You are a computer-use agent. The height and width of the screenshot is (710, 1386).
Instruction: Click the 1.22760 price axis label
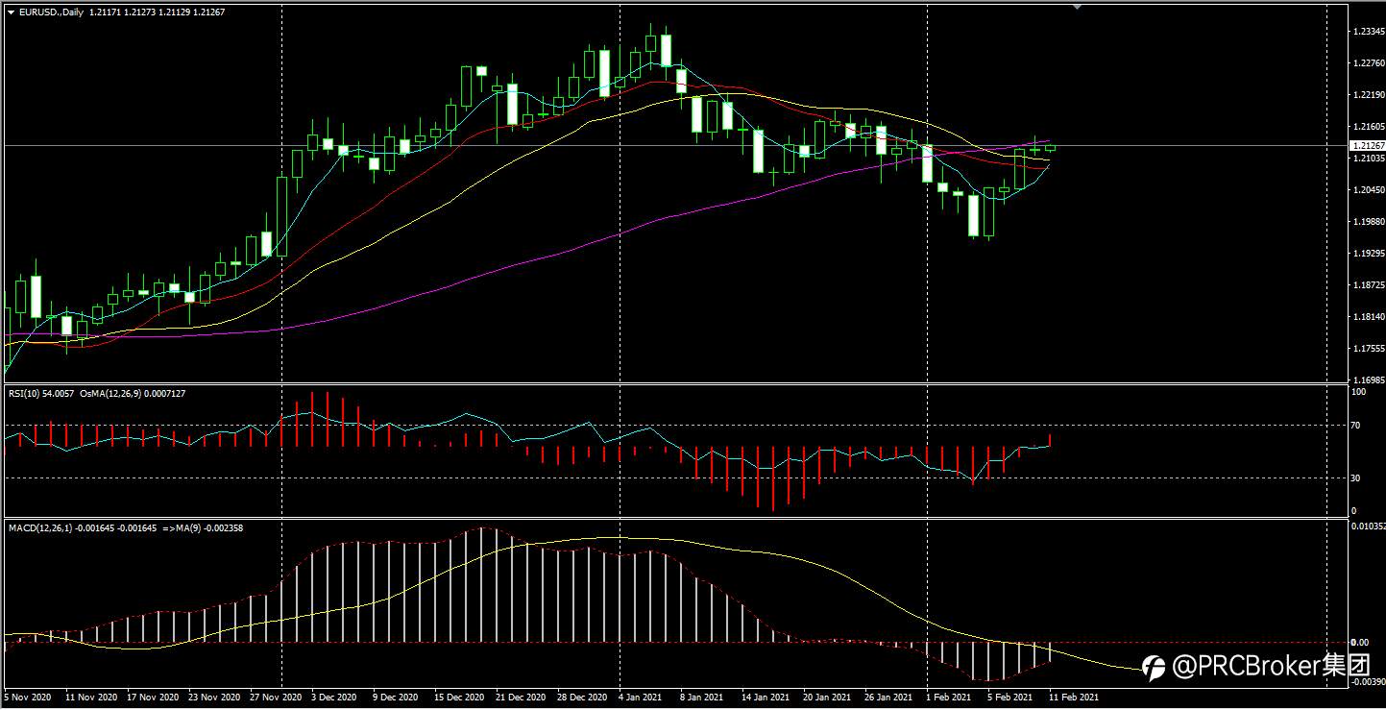click(x=1367, y=63)
